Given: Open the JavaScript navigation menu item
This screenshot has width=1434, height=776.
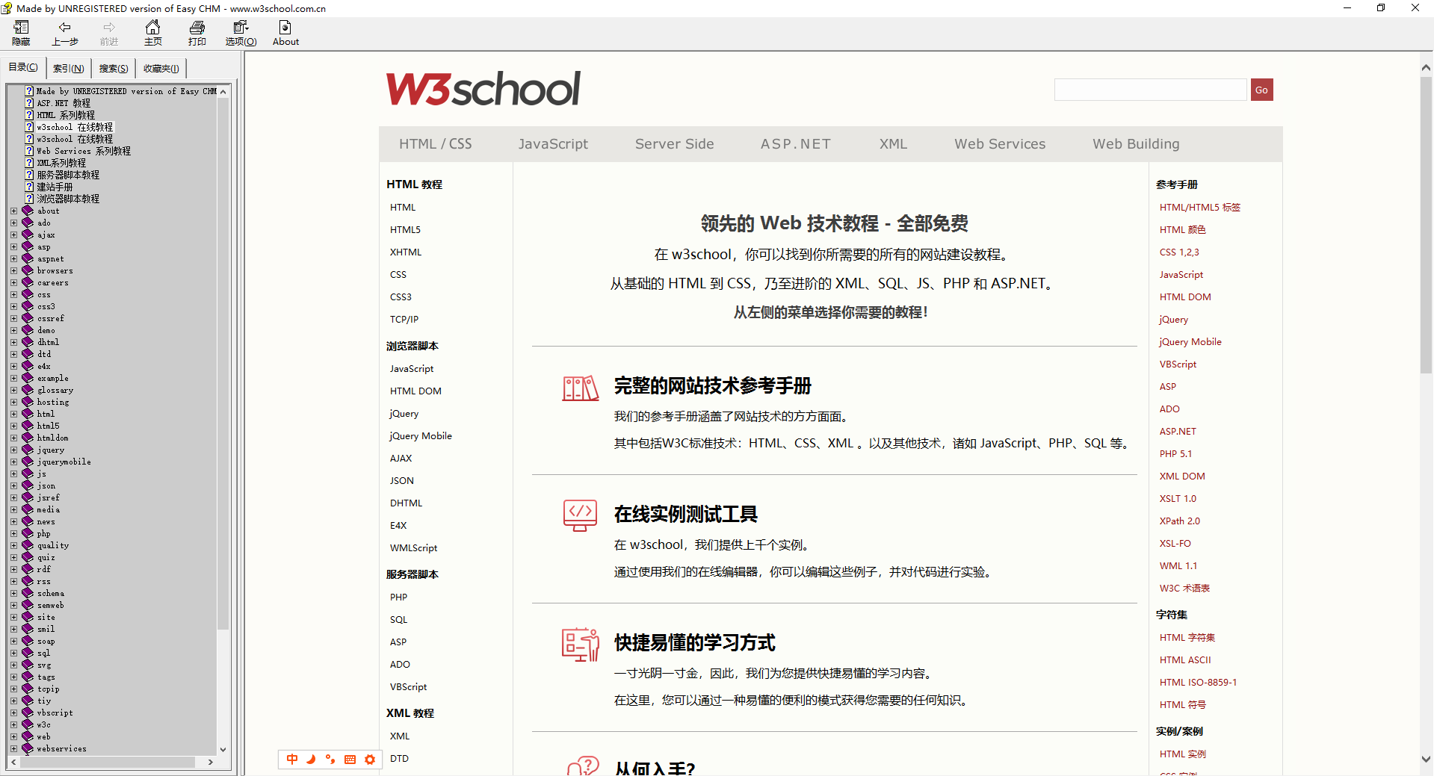Looking at the screenshot, I should (553, 144).
